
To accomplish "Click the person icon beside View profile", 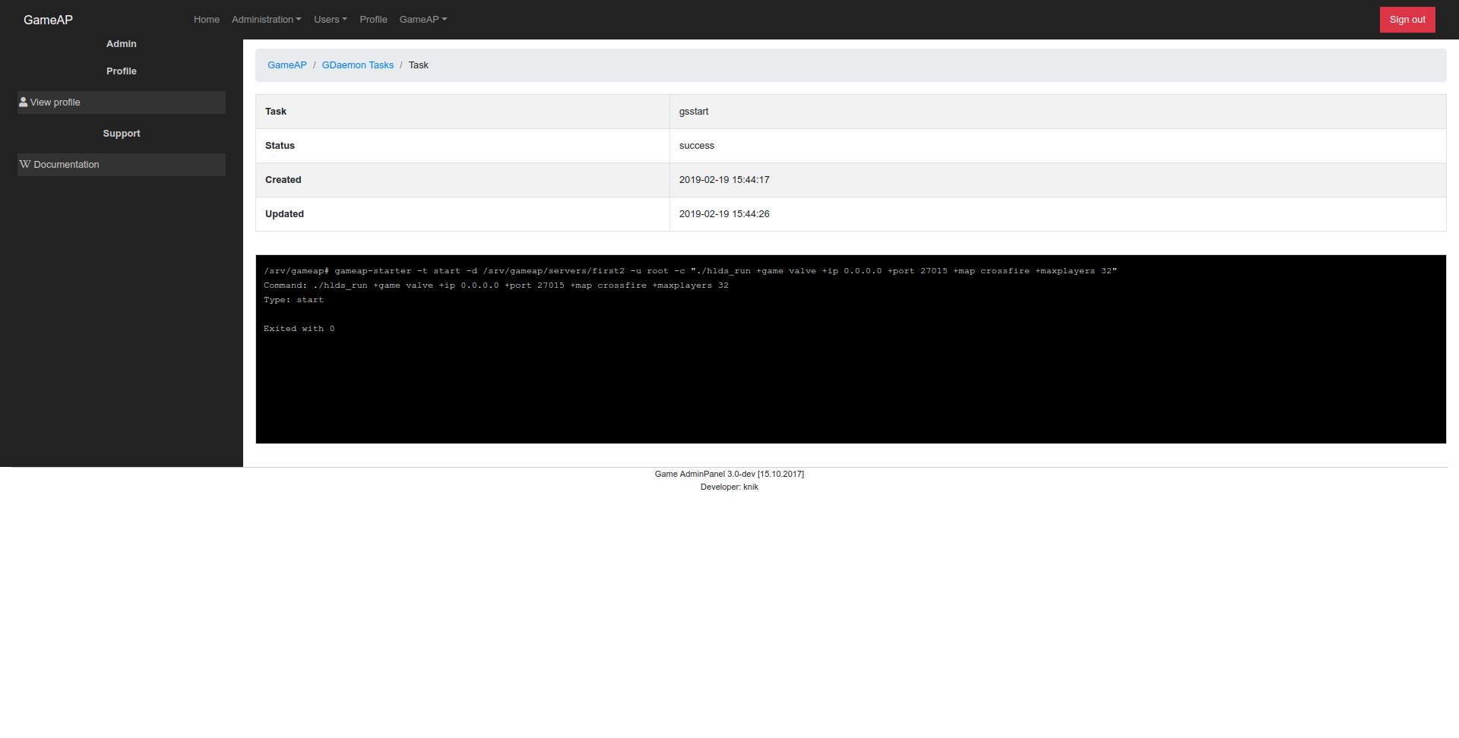I will tap(24, 102).
